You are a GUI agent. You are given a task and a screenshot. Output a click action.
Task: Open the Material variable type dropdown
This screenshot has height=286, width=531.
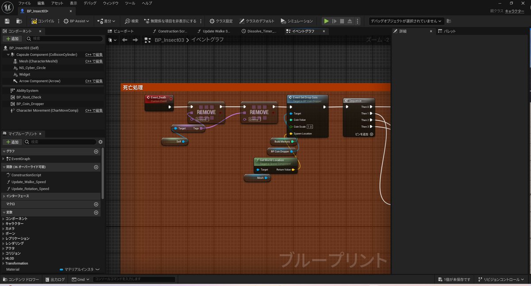pos(80,269)
